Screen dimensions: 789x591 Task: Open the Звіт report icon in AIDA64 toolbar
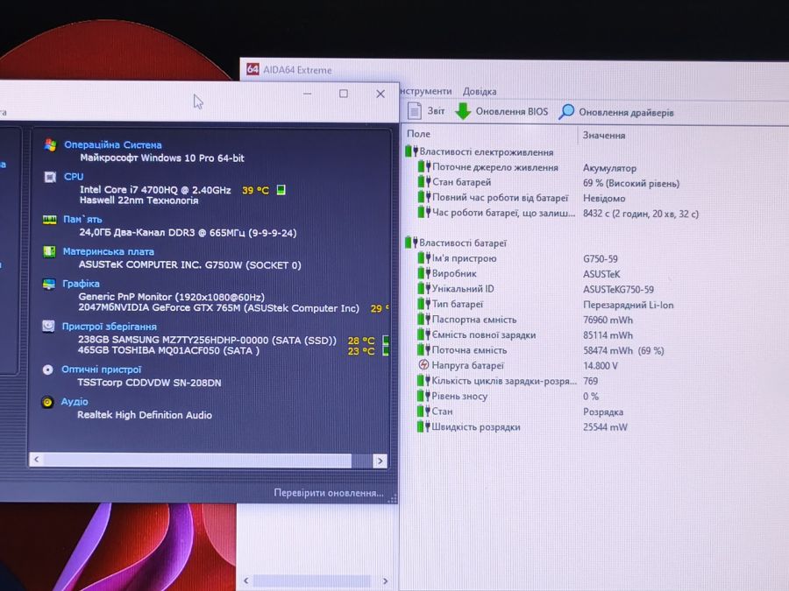pos(414,110)
